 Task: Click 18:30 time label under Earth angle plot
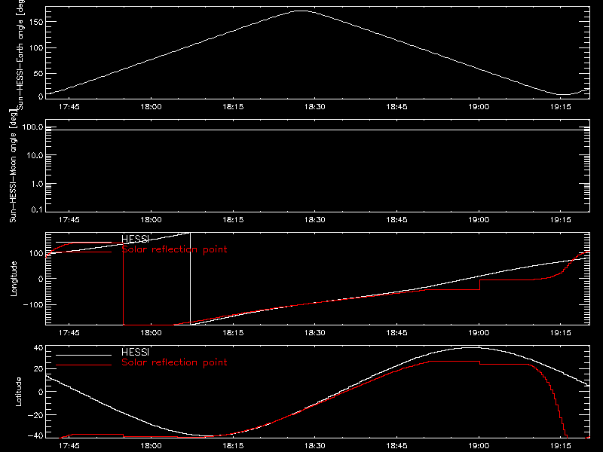point(314,106)
